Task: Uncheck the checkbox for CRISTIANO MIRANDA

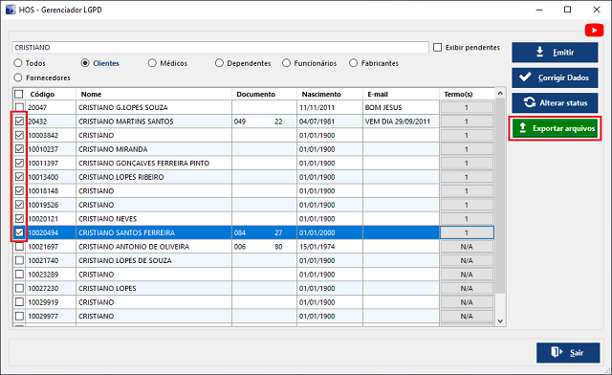Action: pyautogui.click(x=19, y=149)
